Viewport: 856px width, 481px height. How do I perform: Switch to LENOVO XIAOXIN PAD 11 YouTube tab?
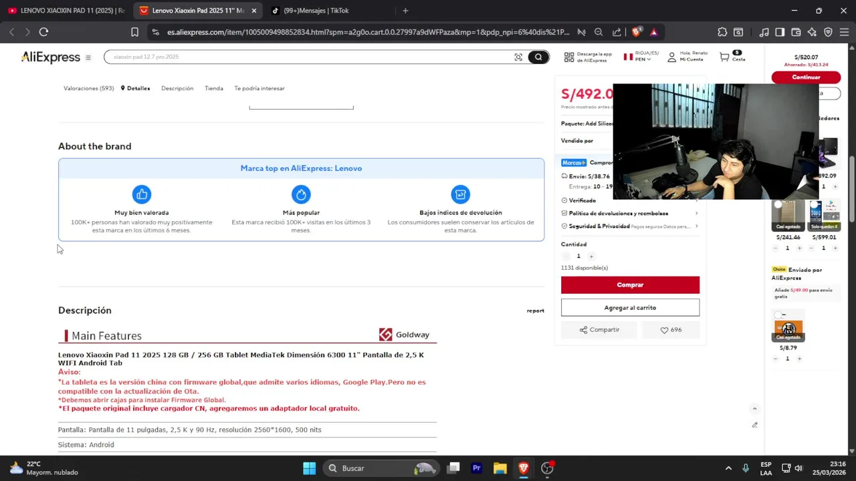coord(66,11)
